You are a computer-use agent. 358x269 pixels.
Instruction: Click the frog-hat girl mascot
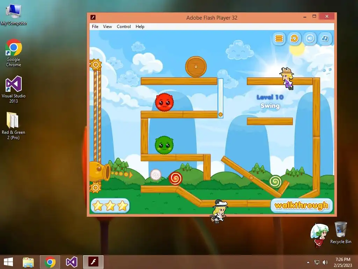(x=287, y=78)
